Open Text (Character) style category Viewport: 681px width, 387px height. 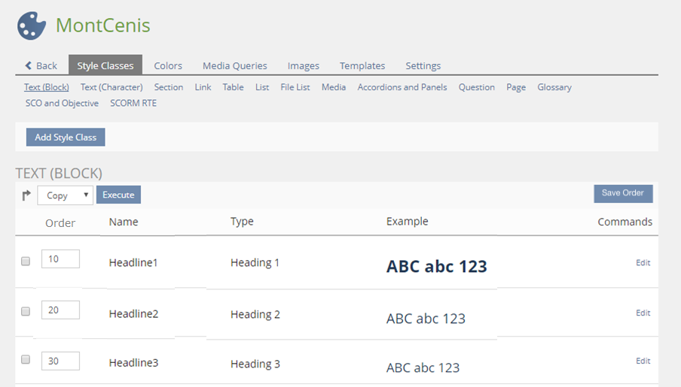coord(111,87)
